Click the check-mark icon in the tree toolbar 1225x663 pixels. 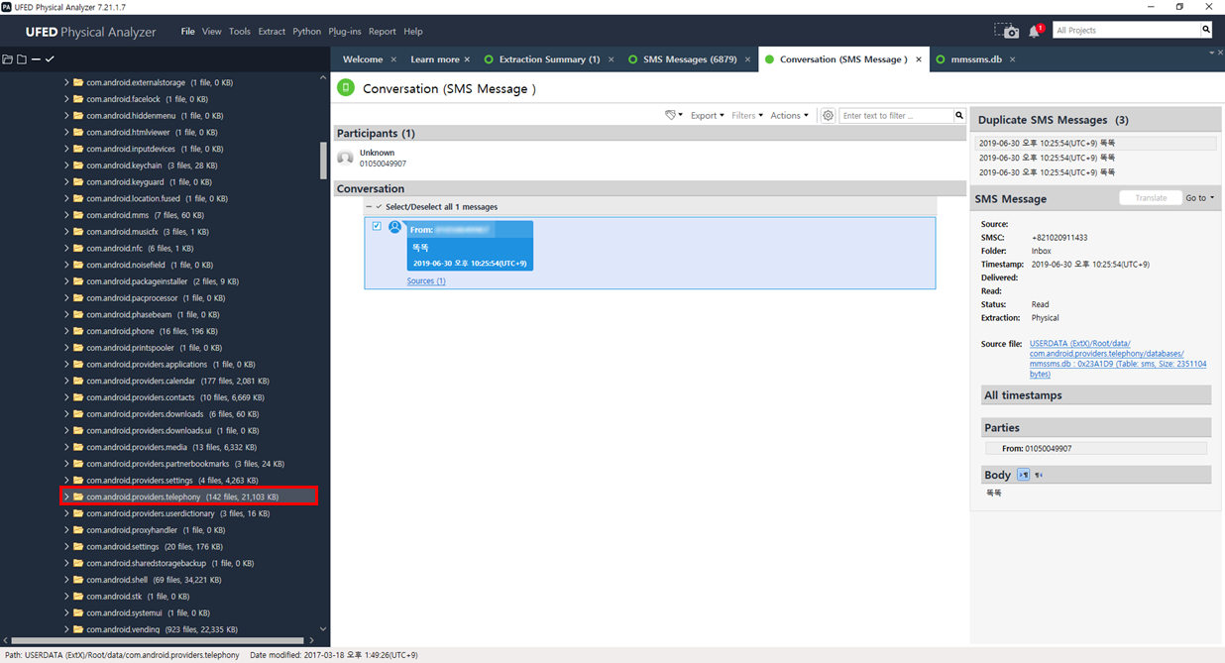click(50, 59)
